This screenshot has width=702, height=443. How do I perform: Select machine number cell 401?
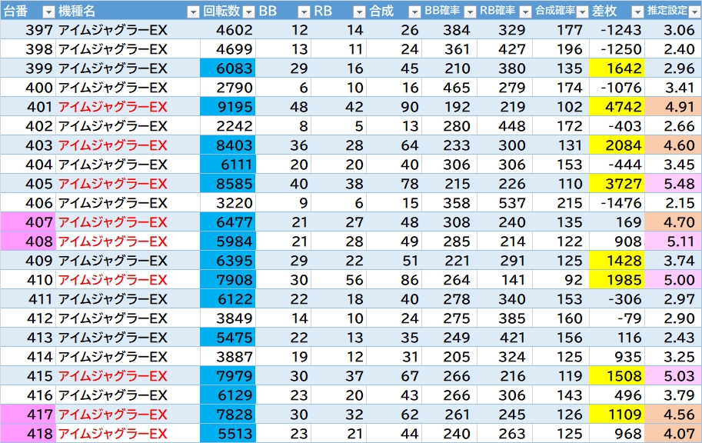point(28,107)
